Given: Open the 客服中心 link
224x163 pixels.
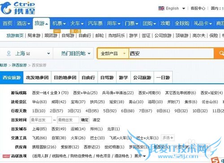Looking at the screenshot, I should (x=198, y=8).
